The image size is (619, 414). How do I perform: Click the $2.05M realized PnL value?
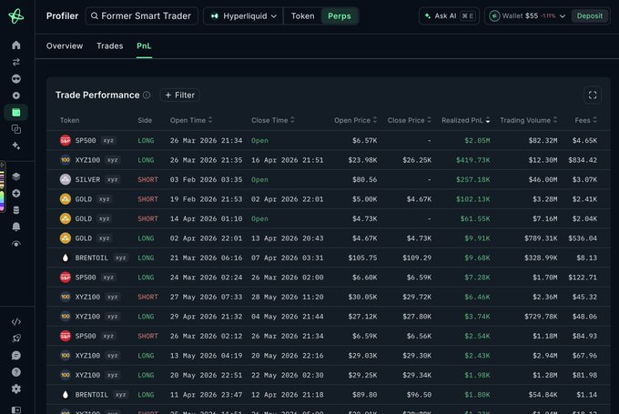pos(477,140)
